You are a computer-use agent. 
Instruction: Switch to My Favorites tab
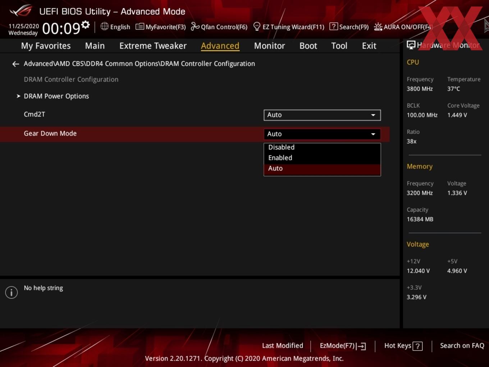(46, 46)
